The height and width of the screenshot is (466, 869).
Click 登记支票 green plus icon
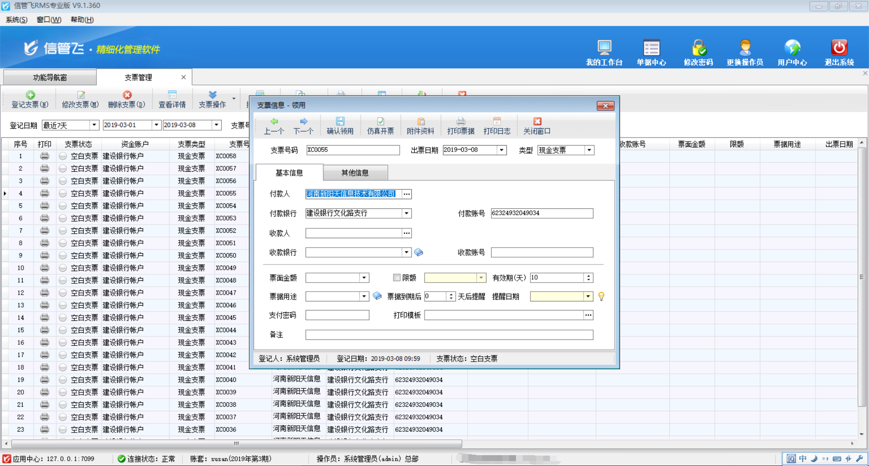(30, 95)
